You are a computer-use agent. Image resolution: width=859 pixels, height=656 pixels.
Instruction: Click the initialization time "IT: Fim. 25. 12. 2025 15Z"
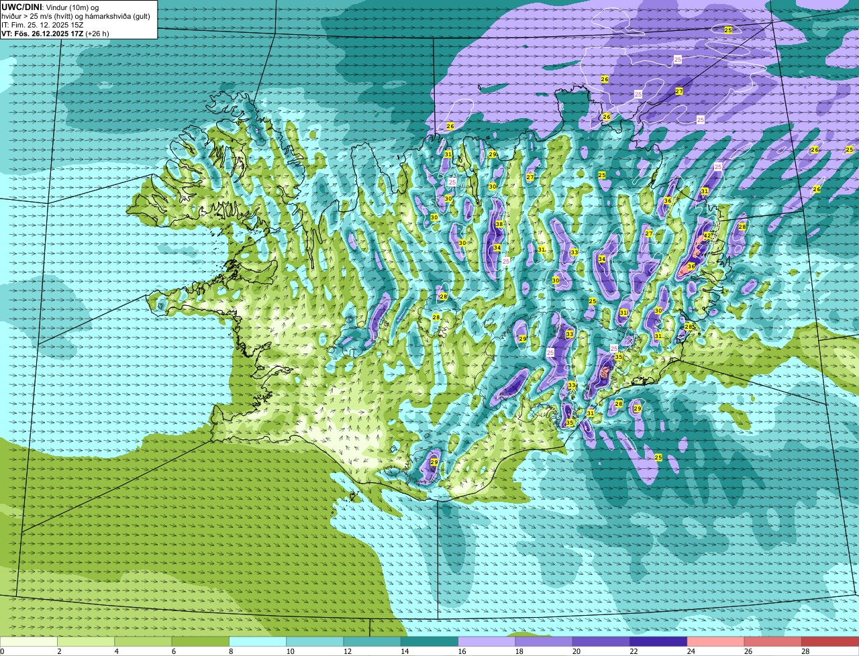(42, 25)
